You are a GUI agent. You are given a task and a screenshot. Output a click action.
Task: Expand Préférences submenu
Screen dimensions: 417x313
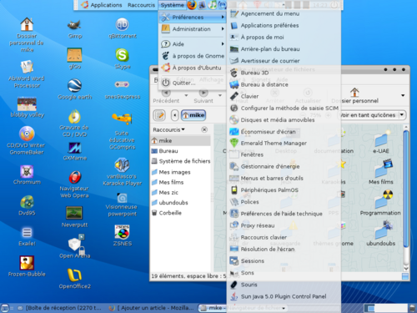193,18
